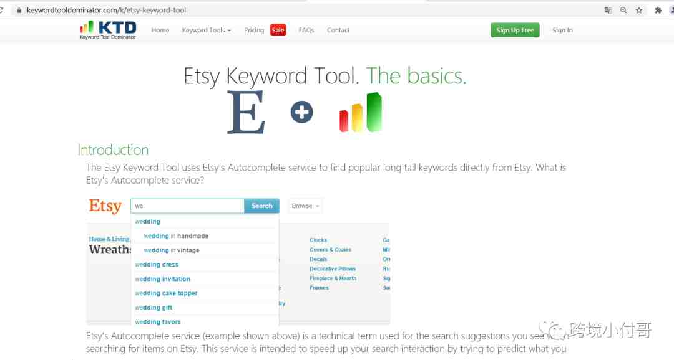
Task: Open the Contact page
Action: pos(338,30)
